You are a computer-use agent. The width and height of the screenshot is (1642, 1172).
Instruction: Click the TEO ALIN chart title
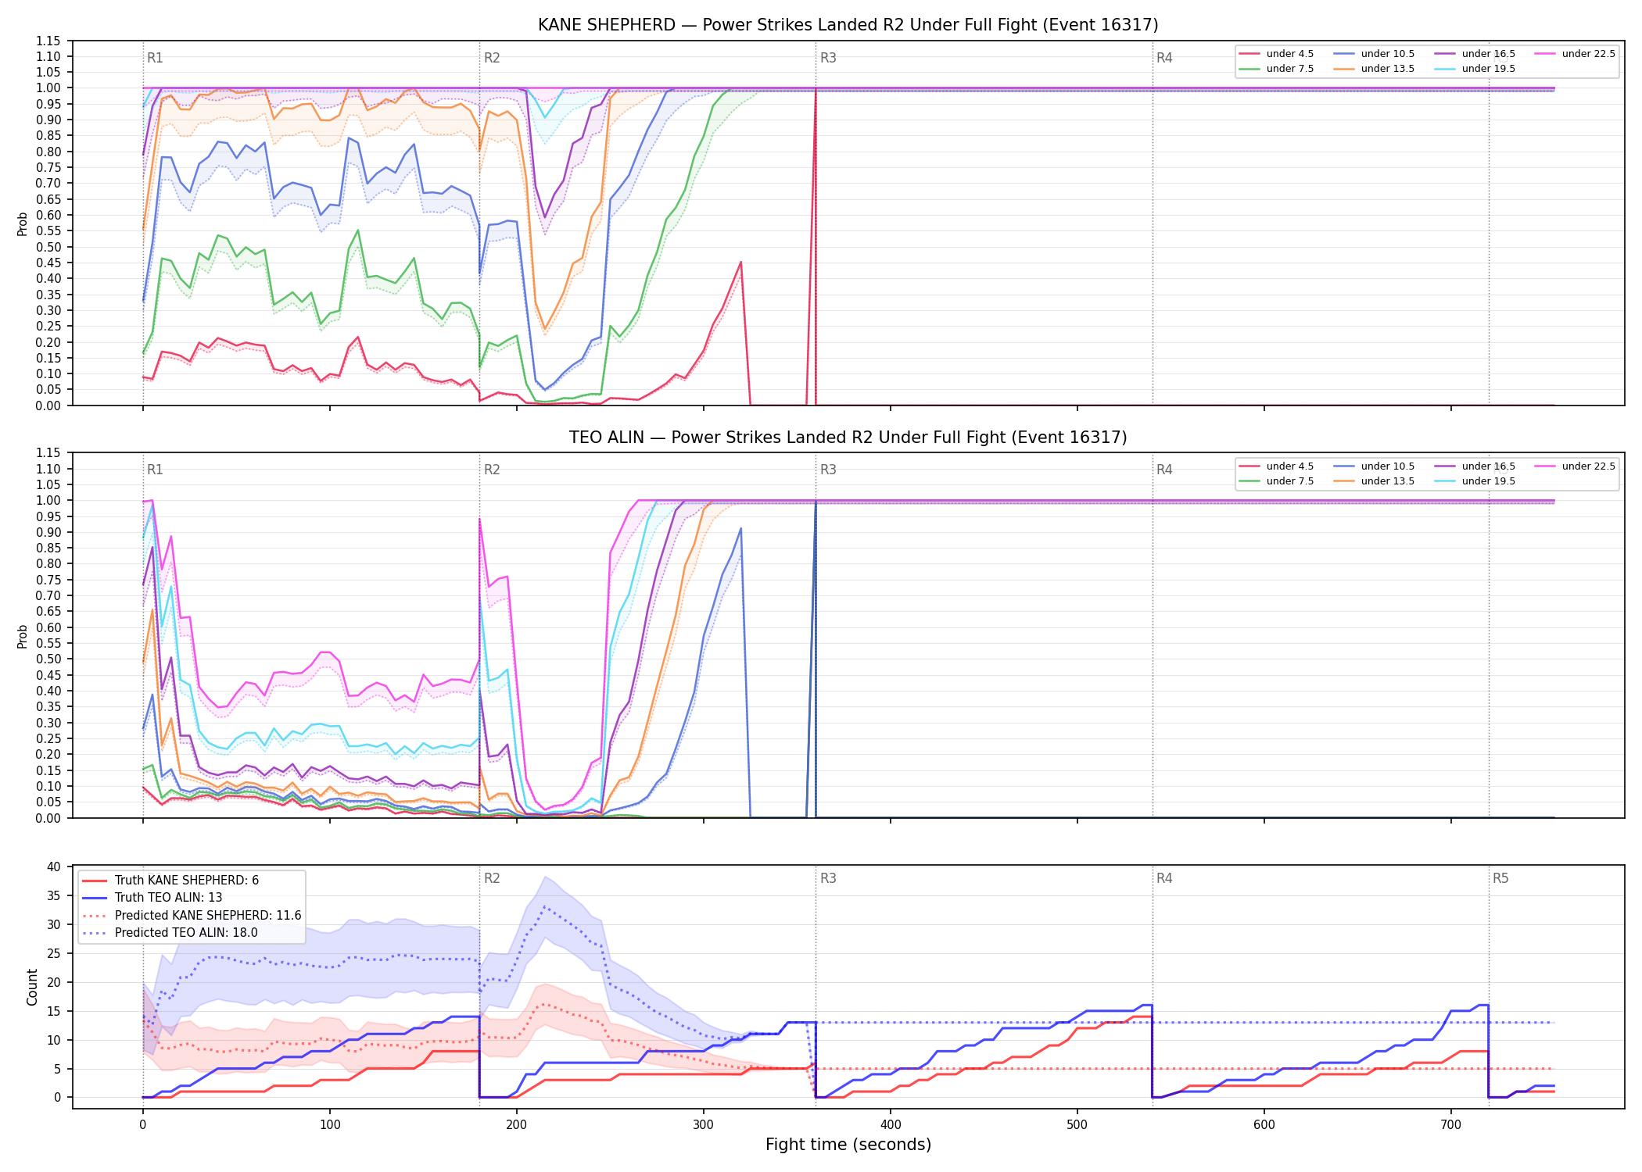pyautogui.click(x=848, y=438)
